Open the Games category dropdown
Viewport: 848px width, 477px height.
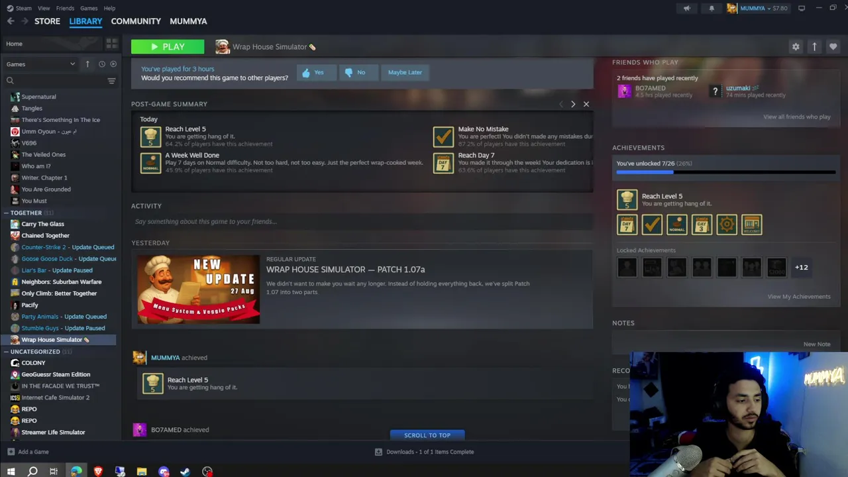(x=40, y=64)
